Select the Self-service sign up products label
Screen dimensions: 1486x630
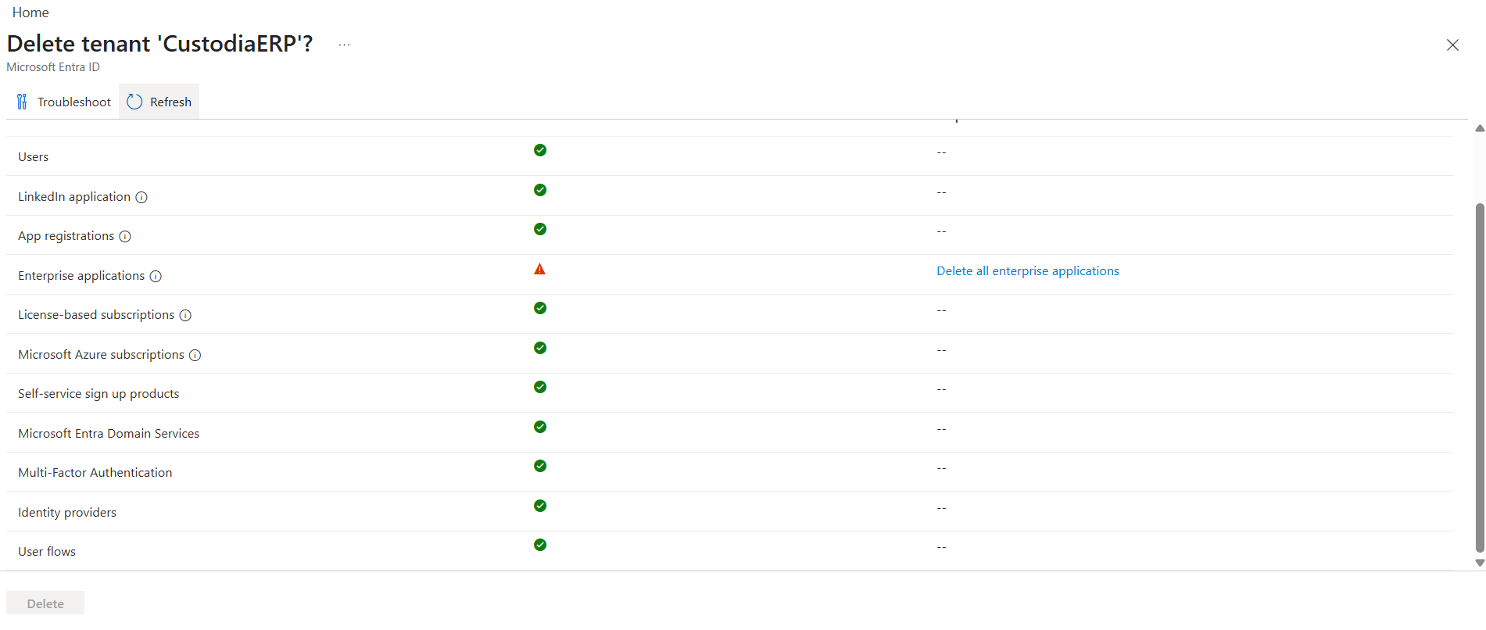click(98, 394)
